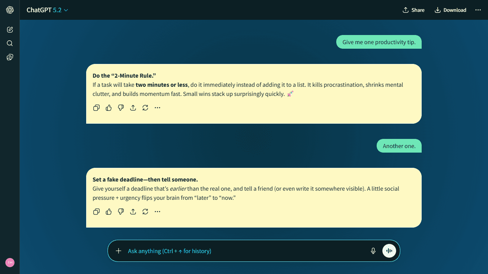Copy the 2-Minute Rule response

96,108
